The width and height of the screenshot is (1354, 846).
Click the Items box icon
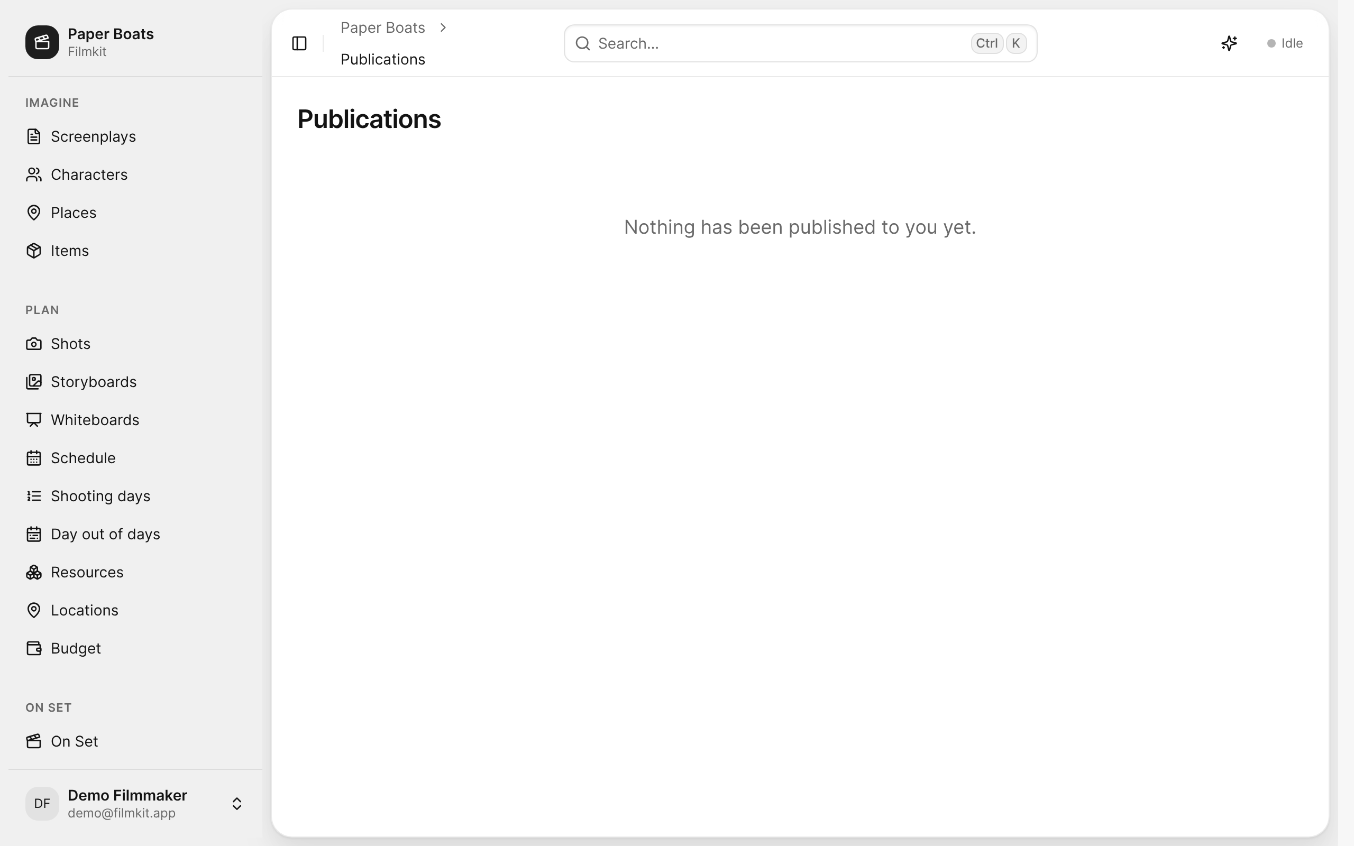(33, 251)
